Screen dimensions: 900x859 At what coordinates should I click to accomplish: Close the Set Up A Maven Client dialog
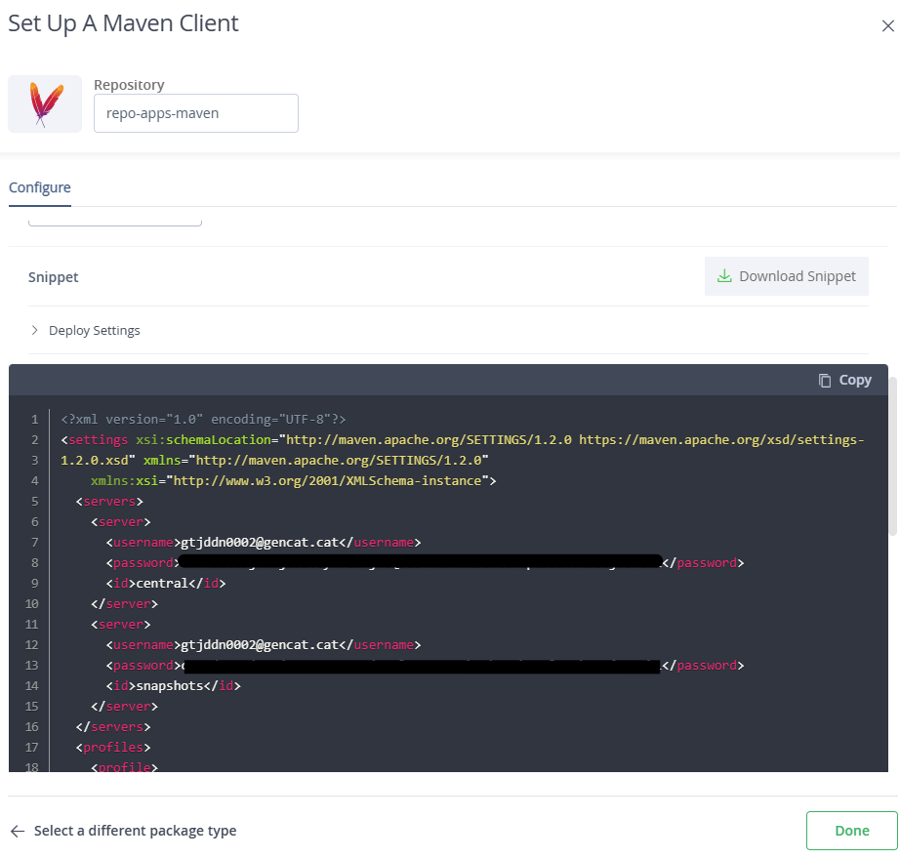(x=889, y=26)
